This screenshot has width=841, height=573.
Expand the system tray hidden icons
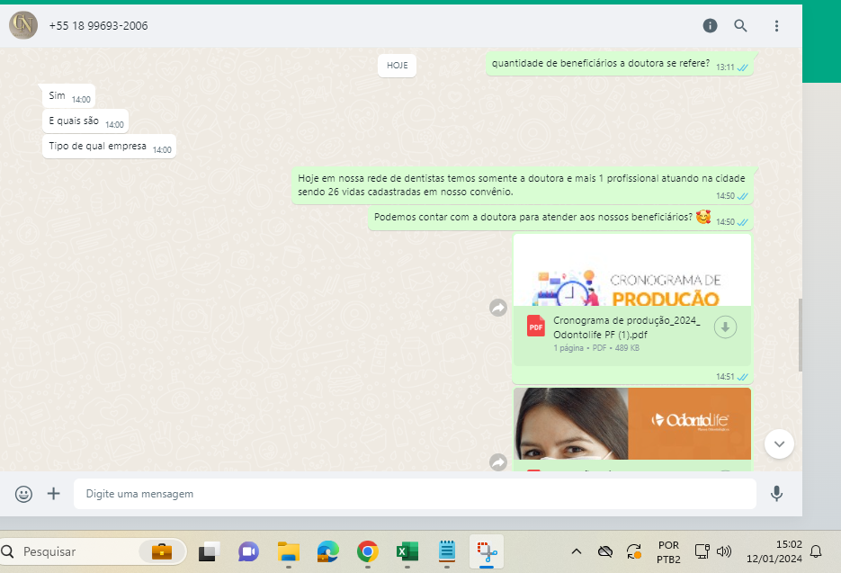point(576,551)
